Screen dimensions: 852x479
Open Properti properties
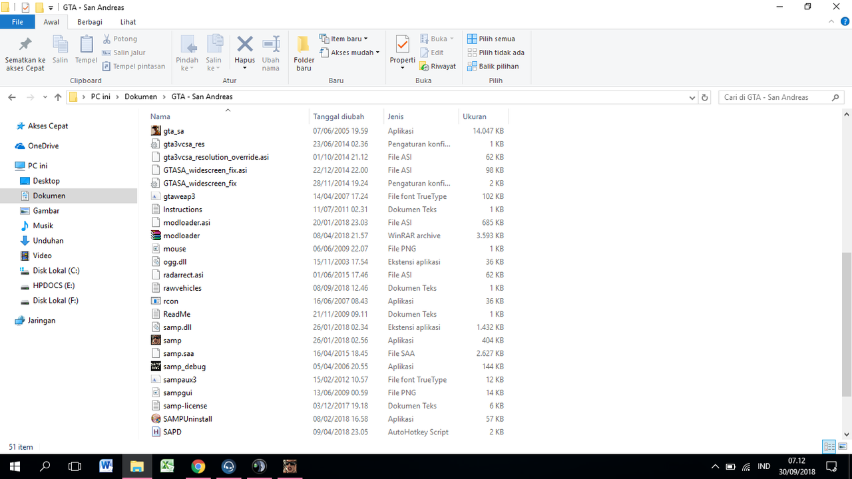point(402,53)
